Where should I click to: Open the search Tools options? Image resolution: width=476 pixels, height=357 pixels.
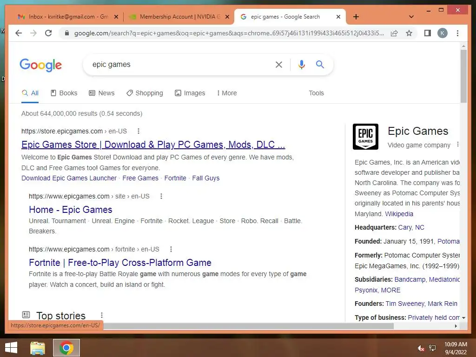pos(316,93)
